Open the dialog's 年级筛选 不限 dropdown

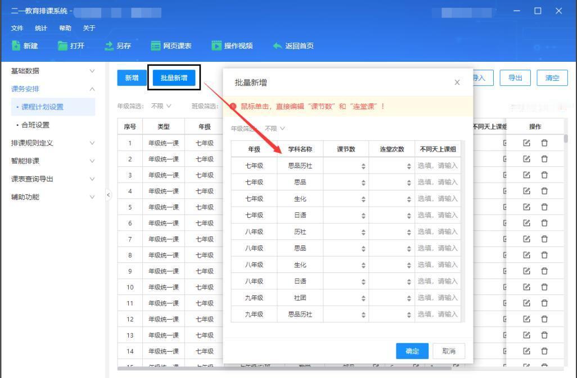click(274, 128)
